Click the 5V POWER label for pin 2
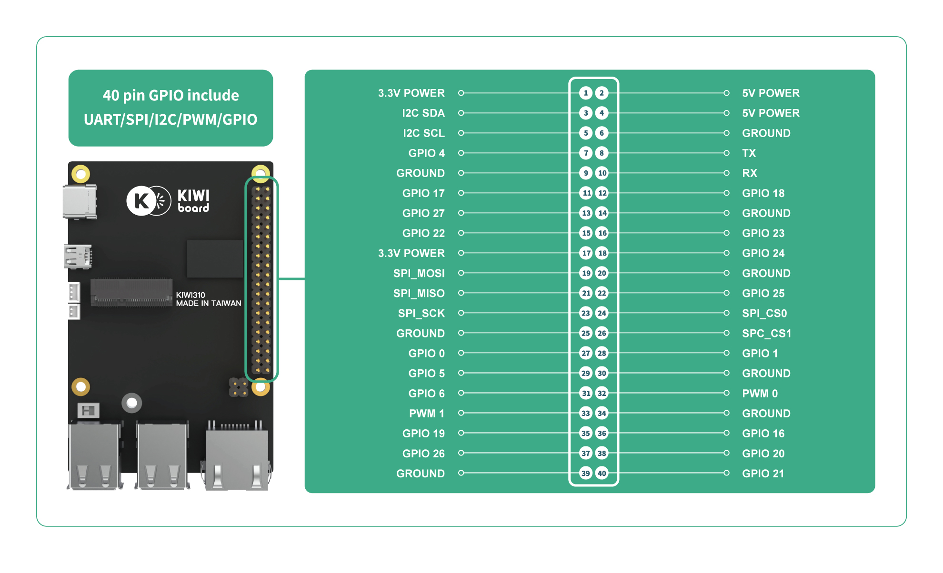The image size is (943, 573). click(x=770, y=93)
